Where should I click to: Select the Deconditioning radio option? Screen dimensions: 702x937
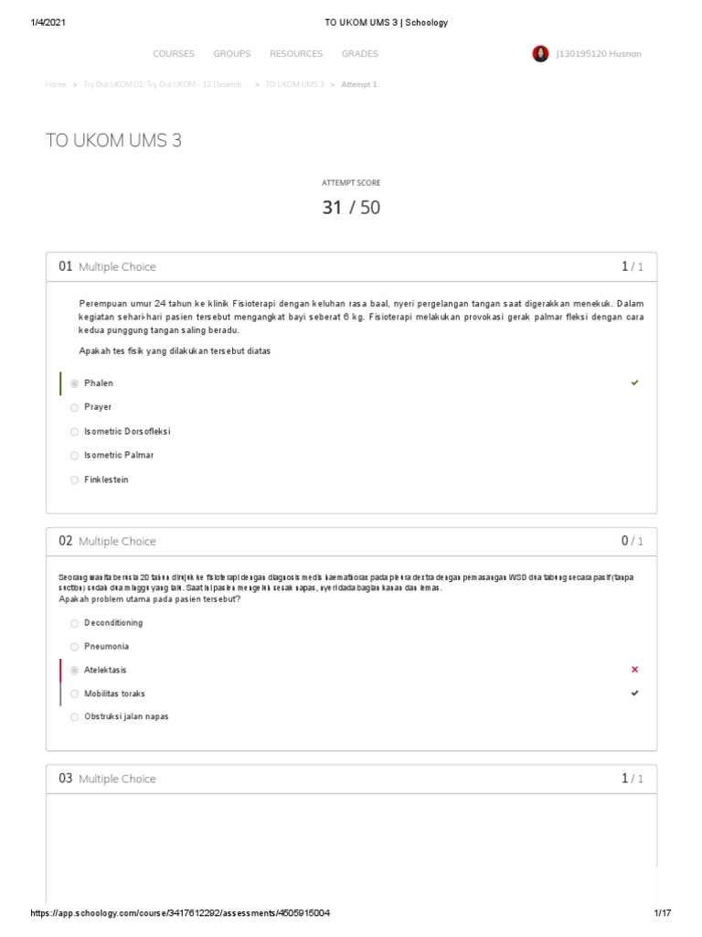point(74,623)
